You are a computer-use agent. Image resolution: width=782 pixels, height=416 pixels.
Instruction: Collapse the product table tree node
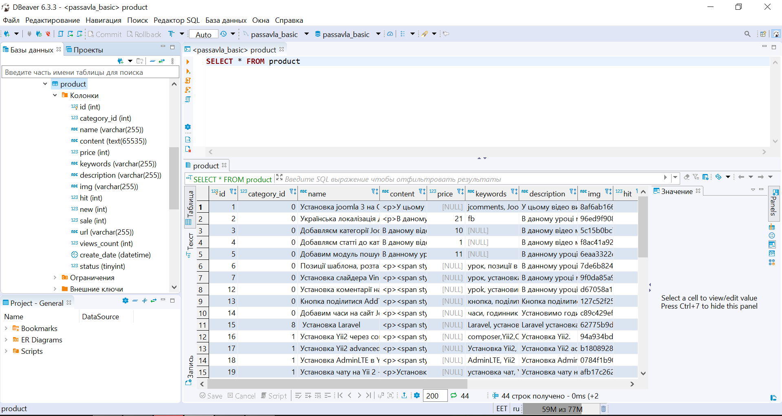click(45, 84)
